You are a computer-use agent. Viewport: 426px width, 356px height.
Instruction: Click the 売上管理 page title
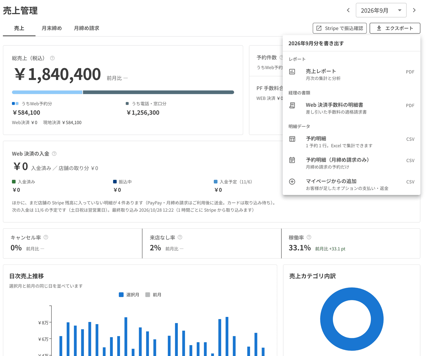[x=20, y=11]
